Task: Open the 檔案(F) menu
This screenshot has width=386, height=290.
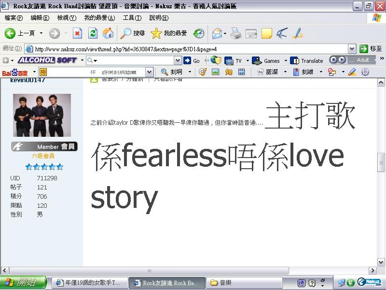Action: [14, 18]
